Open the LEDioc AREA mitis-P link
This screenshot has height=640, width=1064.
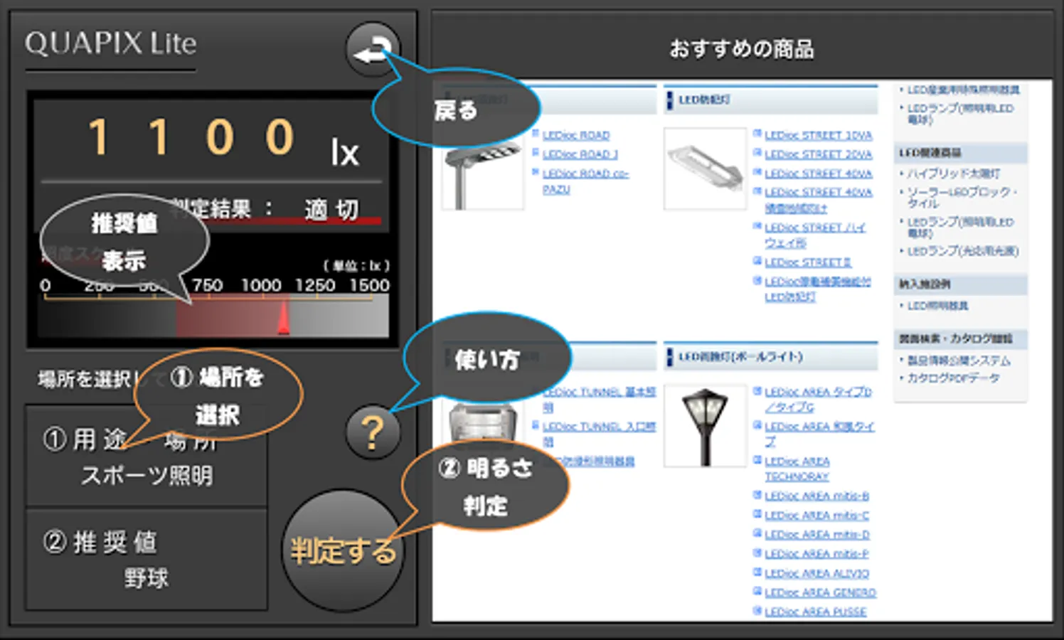coord(816,554)
